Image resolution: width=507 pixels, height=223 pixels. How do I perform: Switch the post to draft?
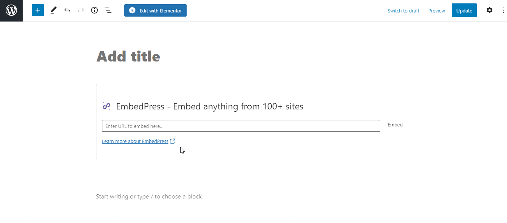pyautogui.click(x=403, y=11)
